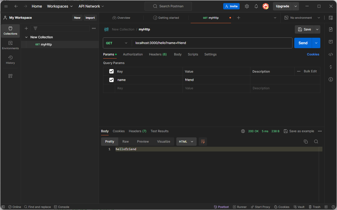The height and width of the screenshot is (210, 337).
Task: Open a new tab with plus icon
Action: click(x=239, y=18)
